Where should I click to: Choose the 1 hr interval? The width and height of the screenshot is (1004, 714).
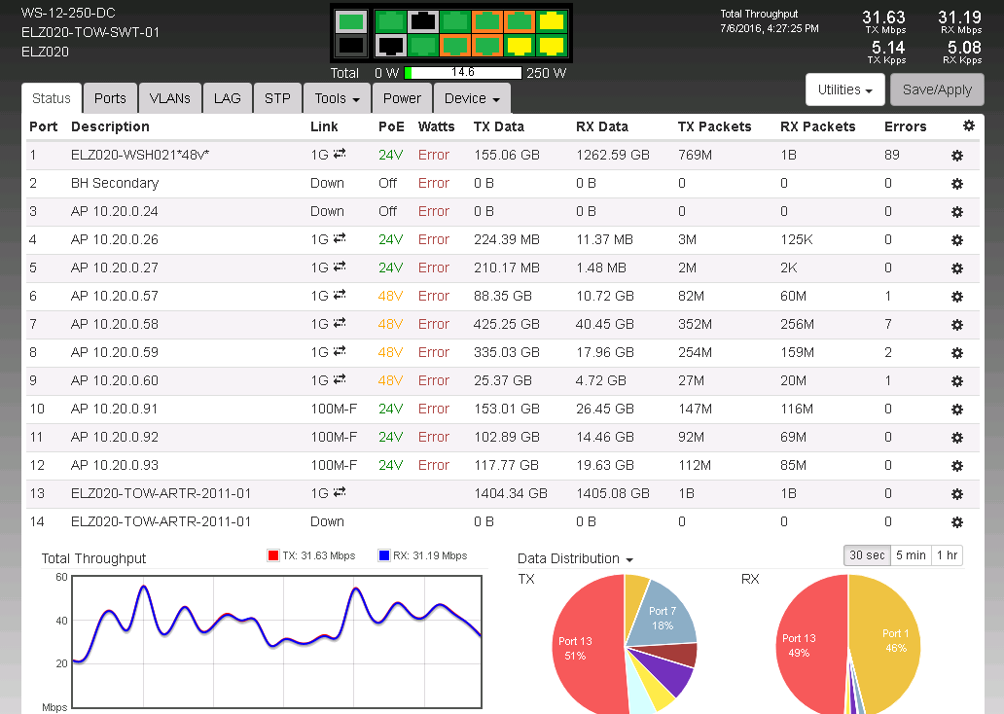947,555
